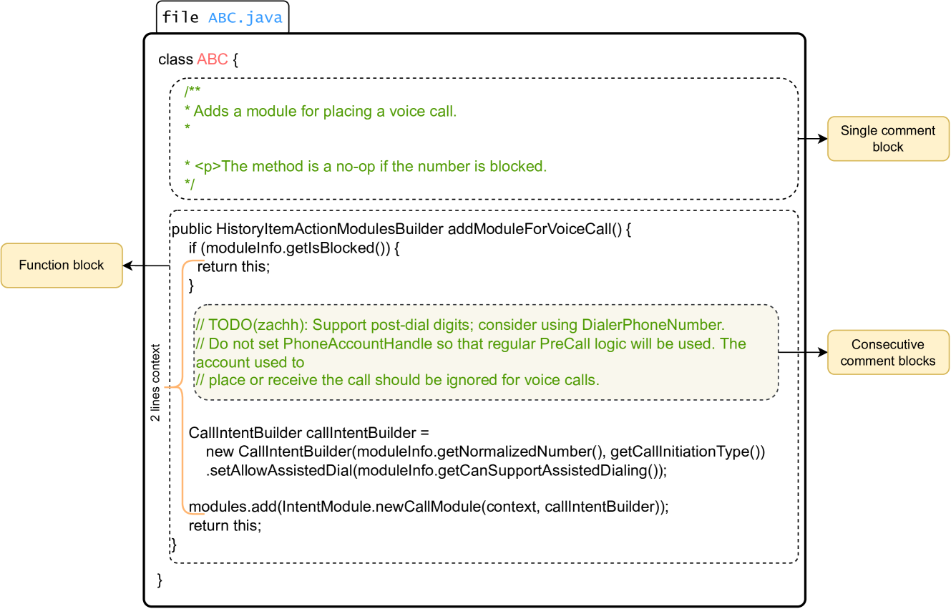This screenshot has height=609, width=951.
Task: Click the moduleInfo.getIsBlocked() if statement
Action: tap(293, 248)
